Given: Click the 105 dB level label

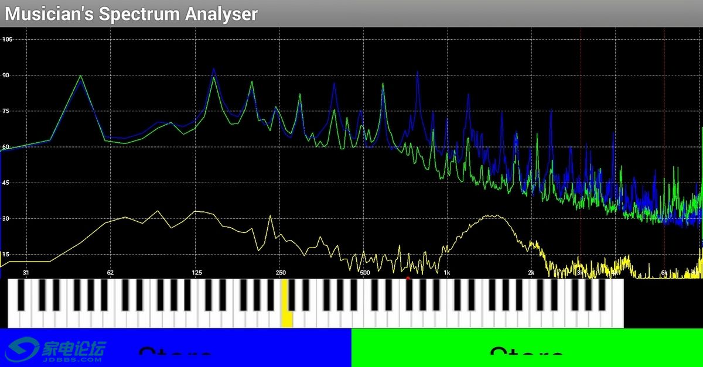Looking at the screenshot, I should tap(8, 39).
